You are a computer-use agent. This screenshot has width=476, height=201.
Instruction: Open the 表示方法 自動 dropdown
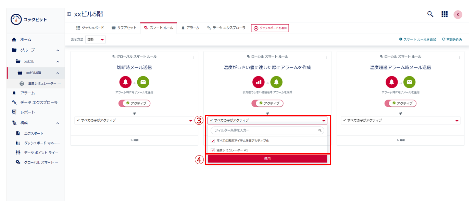[95, 40]
